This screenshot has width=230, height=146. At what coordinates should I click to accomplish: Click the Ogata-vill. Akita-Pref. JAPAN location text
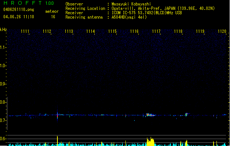point(163,8)
